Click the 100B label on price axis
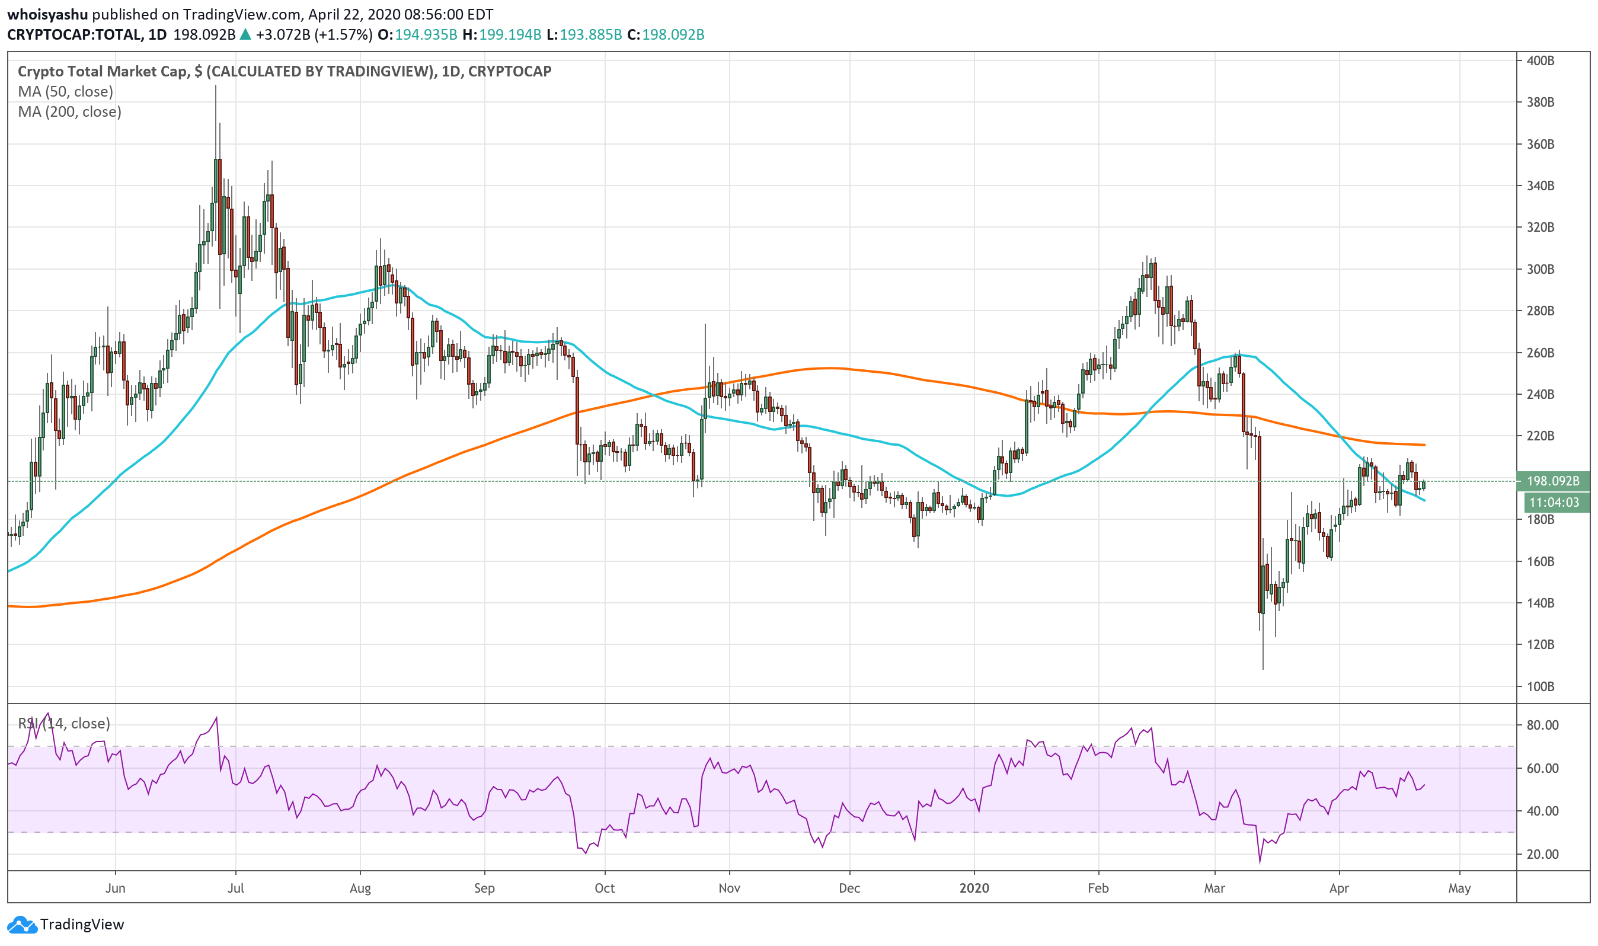The height and width of the screenshot is (946, 1598). [1541, 686]
